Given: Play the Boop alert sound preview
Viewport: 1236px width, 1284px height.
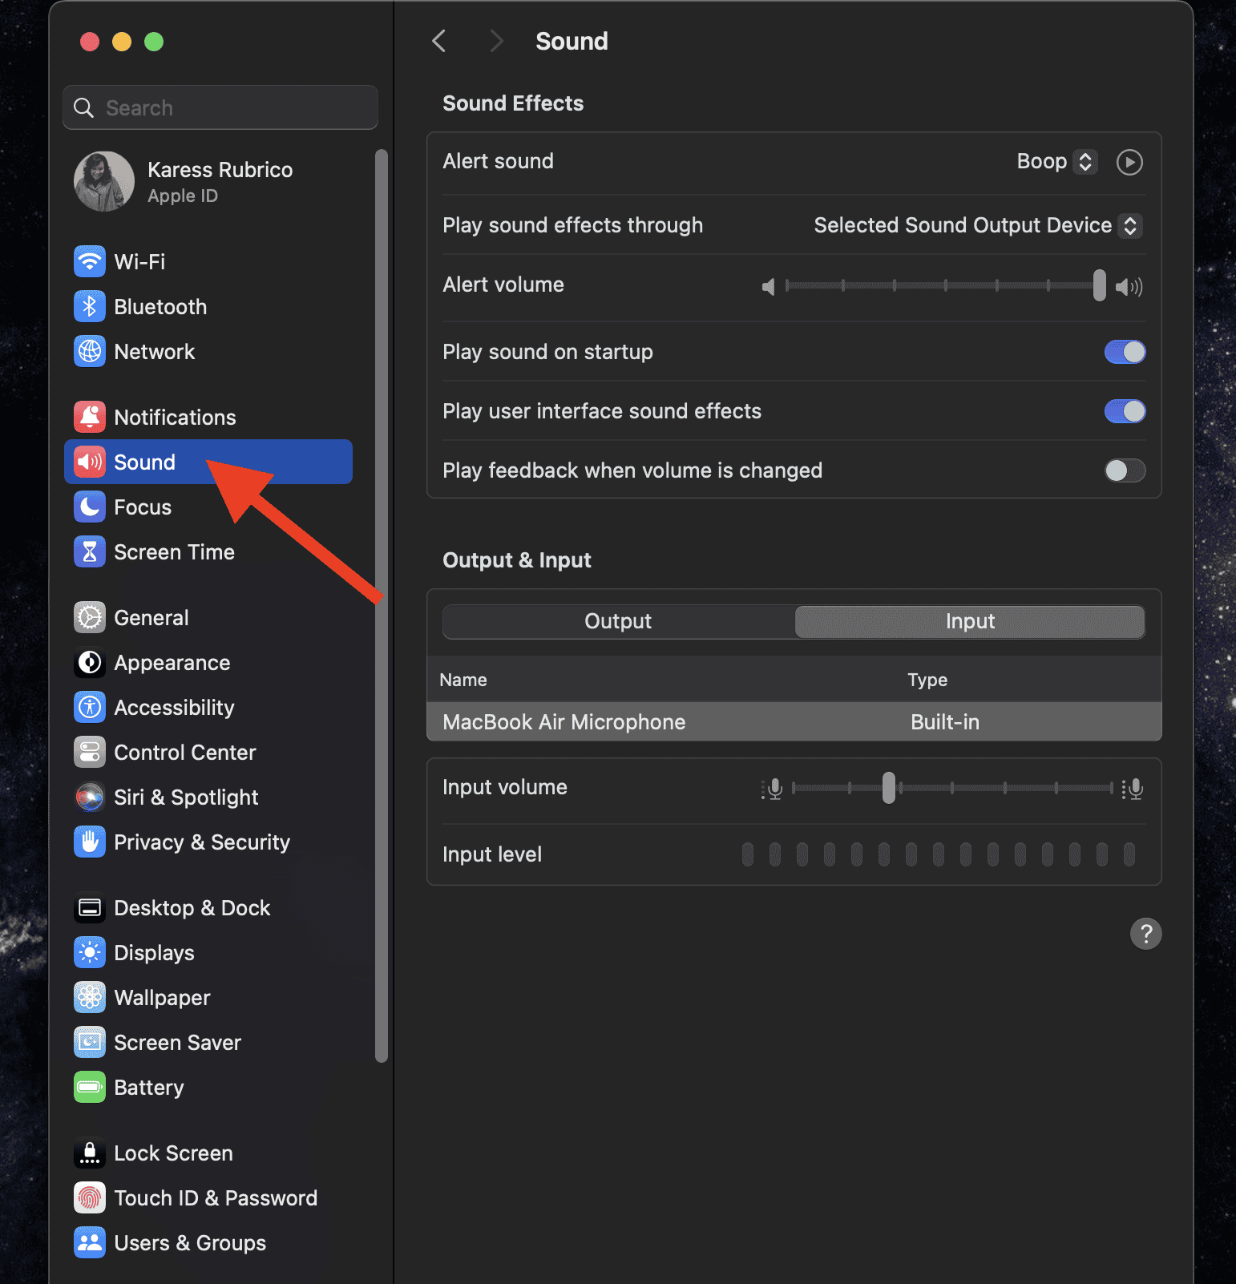Looking at the screenshot, I should 1129,162.
